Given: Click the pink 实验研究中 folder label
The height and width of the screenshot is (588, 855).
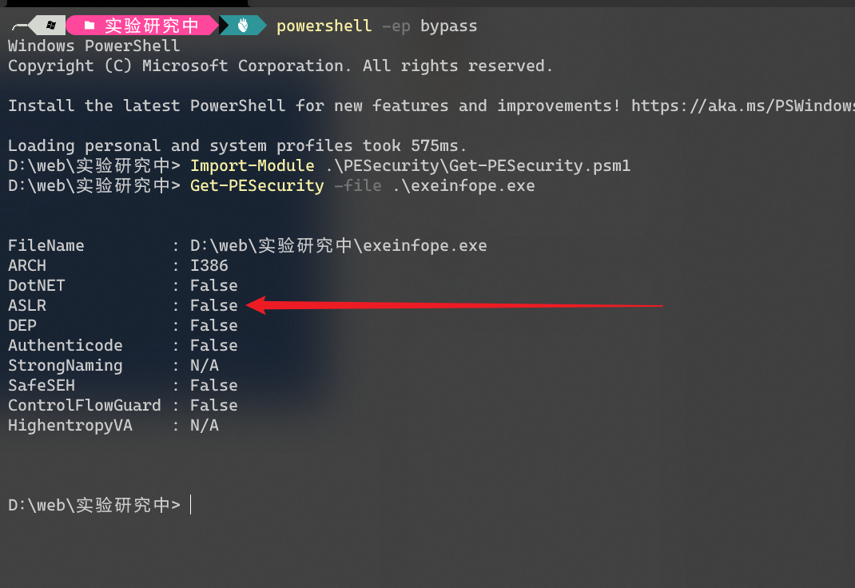Looking at the screenshot, I should tap(152, 26).
